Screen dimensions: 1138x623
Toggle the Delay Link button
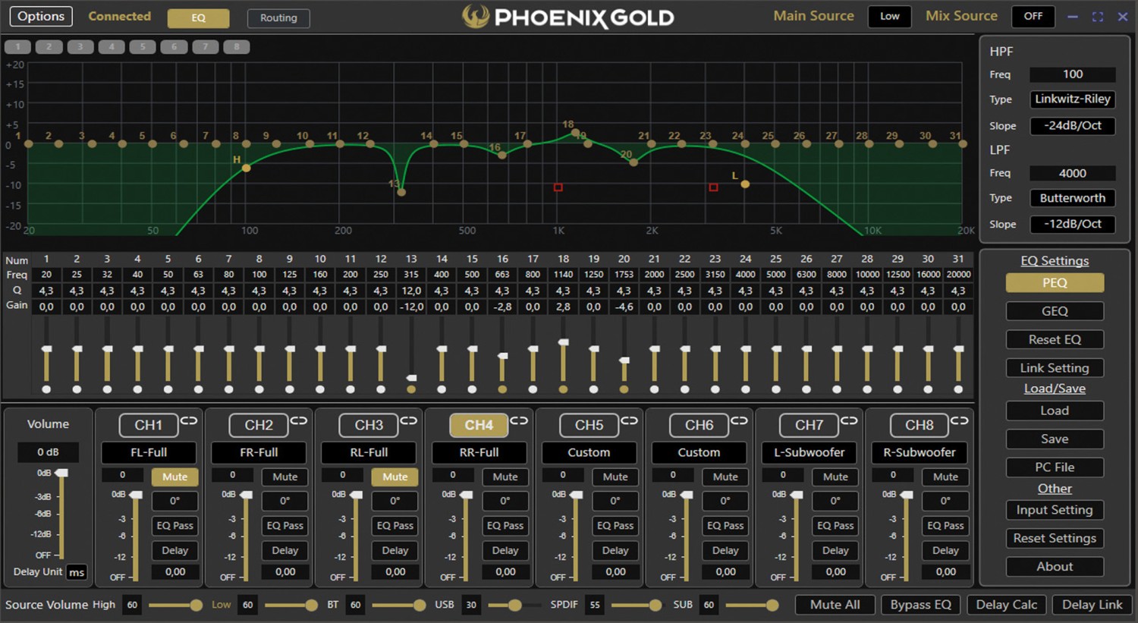click(1092, 605)
